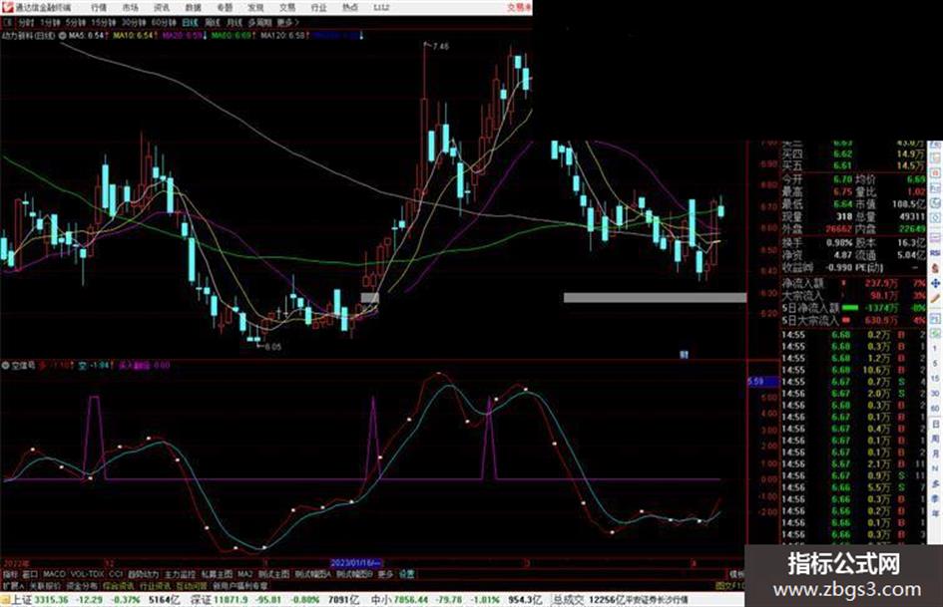Image resolution: width=943 pixels, height=607 pixels.
Task: Click the 周 period shortcut in right sidebar
Action: (935, 440)
